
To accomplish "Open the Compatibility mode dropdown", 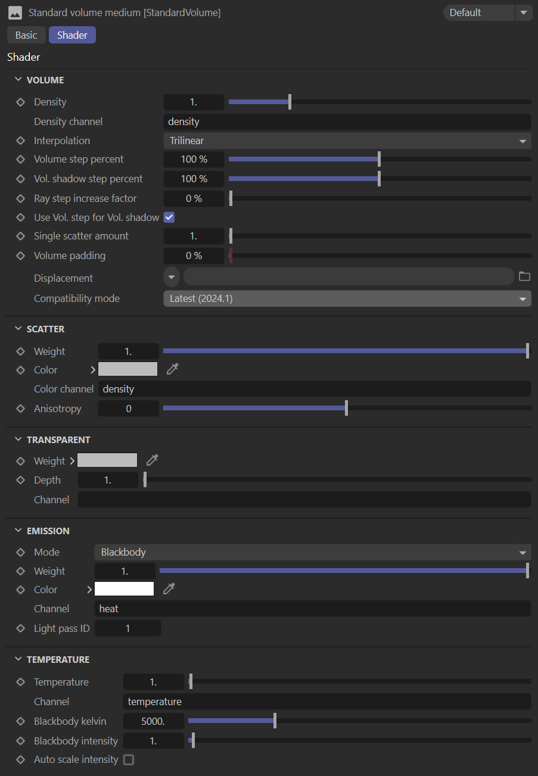I will (347, 298).
